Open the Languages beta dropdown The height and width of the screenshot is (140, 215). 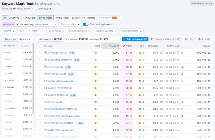coord(110,18)
